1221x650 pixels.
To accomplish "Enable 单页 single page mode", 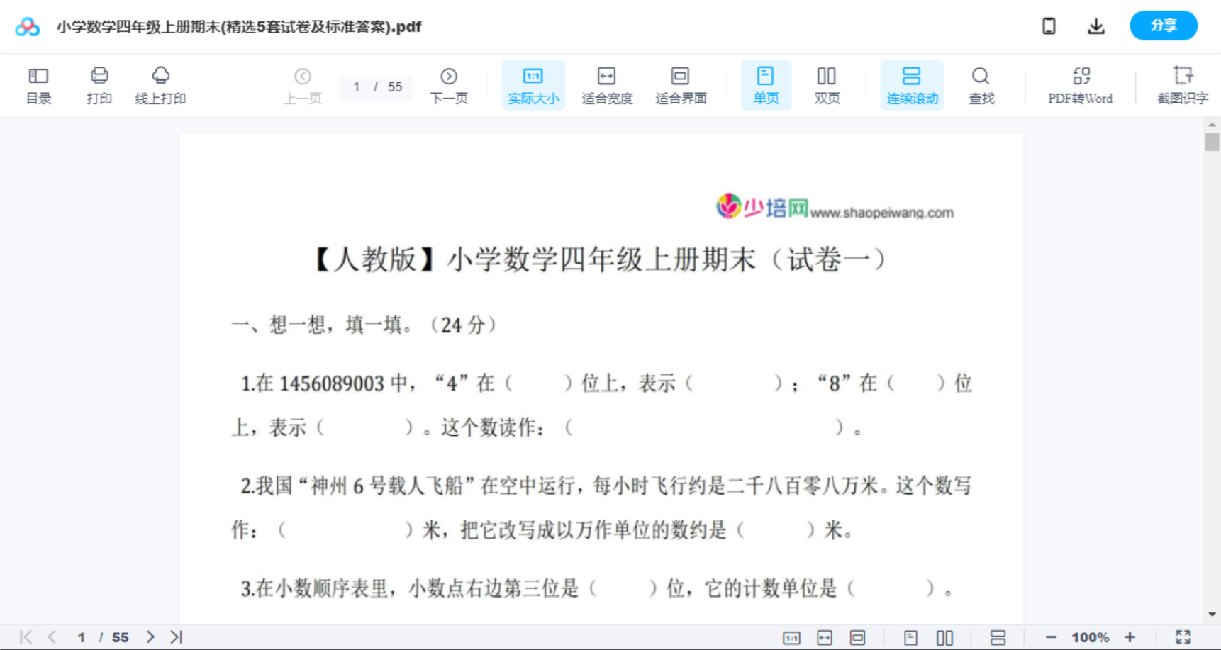I will [766, 85].
